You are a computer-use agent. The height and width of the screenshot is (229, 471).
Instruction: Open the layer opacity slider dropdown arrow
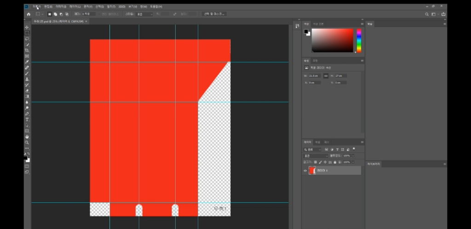[353, 156]
